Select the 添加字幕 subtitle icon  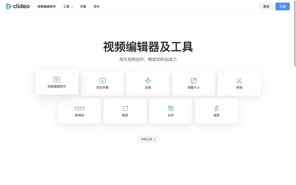point(102,81)
